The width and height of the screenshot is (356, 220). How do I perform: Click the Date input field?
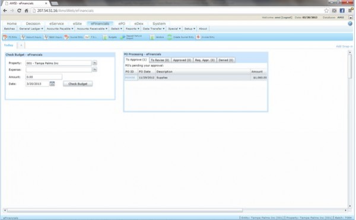coord(37,84)
